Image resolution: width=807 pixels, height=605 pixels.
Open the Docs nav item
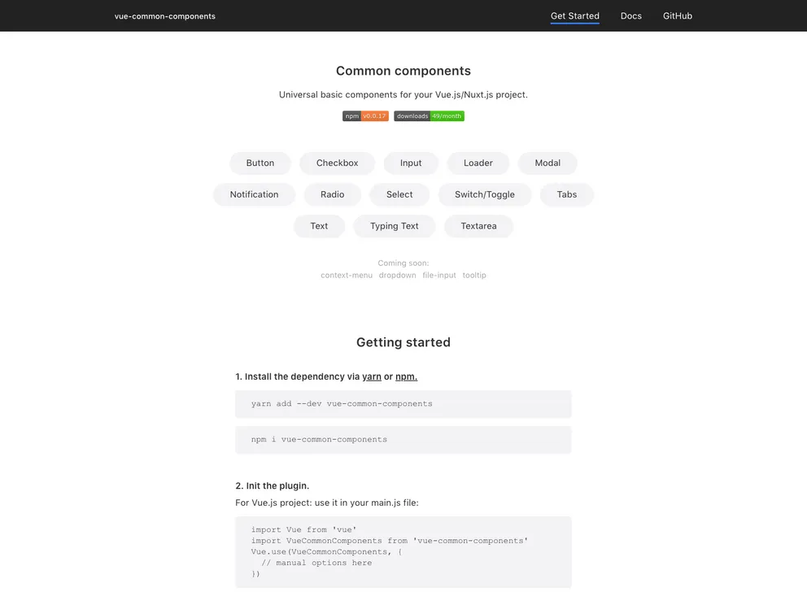pos(631,16)
